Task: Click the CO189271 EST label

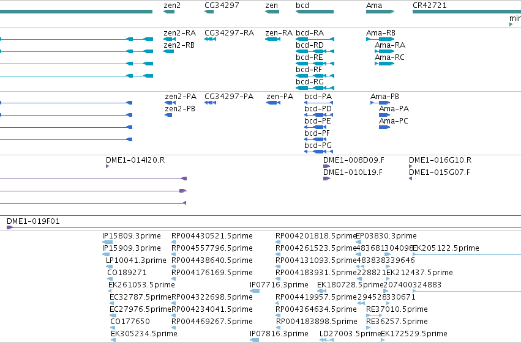Action: [127, 273]
